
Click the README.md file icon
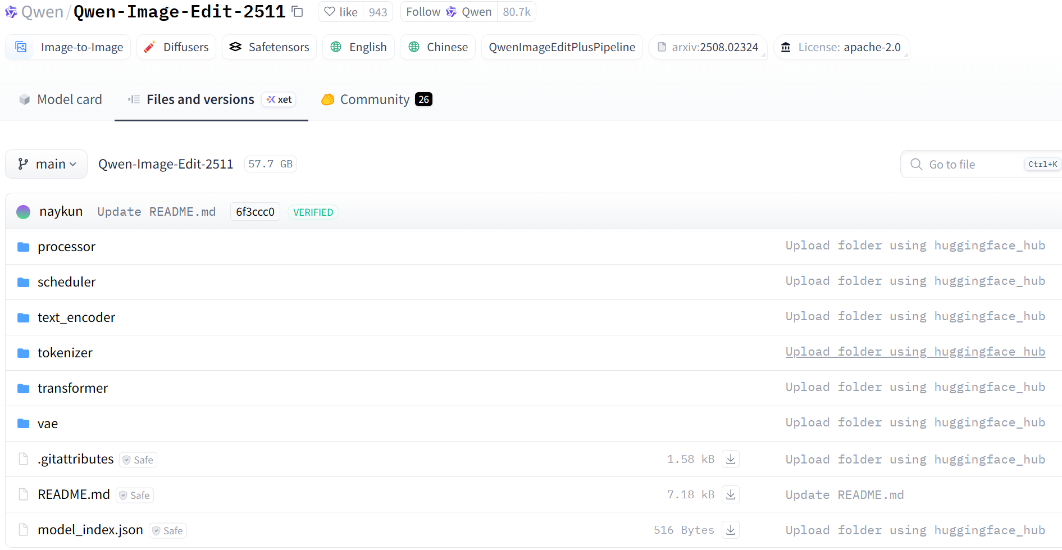[23, 494]
